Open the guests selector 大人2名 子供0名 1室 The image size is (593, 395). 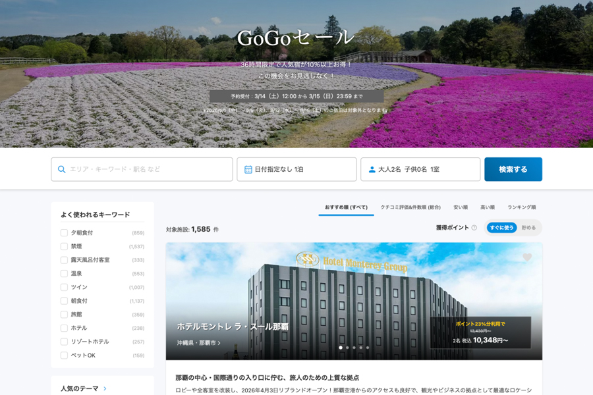pos(420,169)
